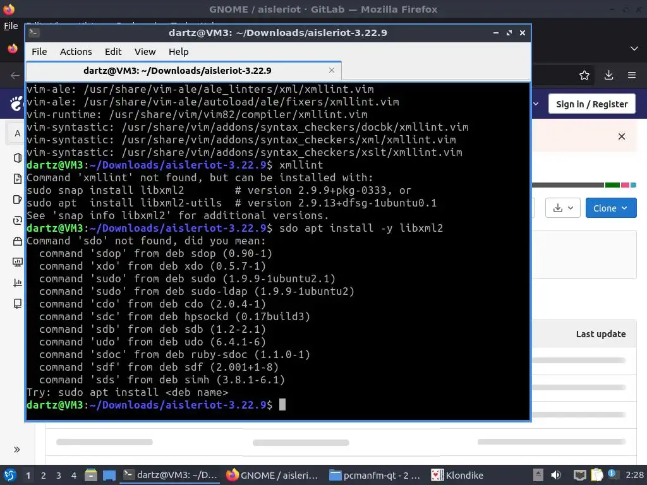Image resolution: width=647 pixels, height=485 pixels.
Task: Open Firefox tabs list chevron
Action: click(634, 49)
